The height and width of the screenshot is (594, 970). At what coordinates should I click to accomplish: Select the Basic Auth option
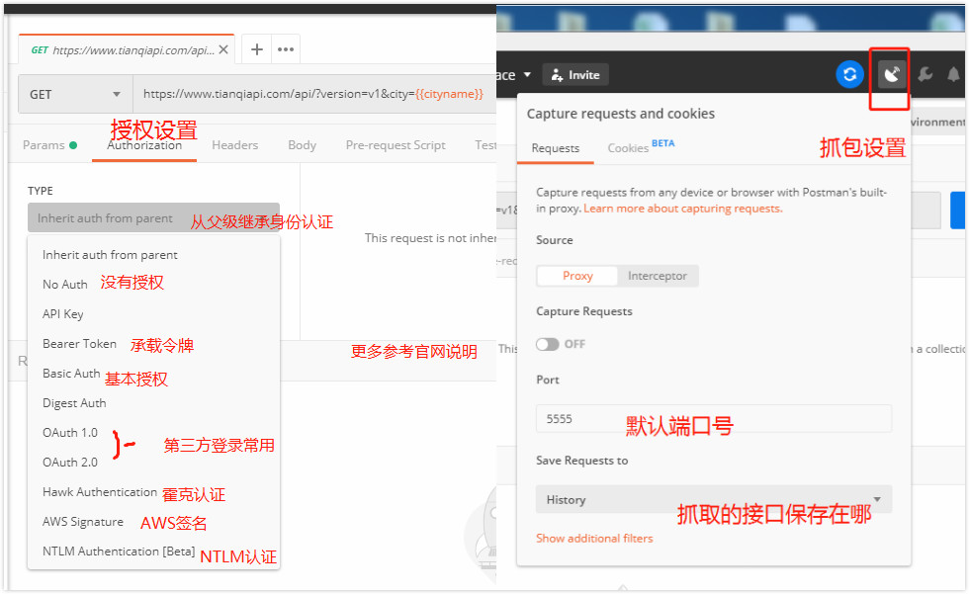[x=71, y=374]
